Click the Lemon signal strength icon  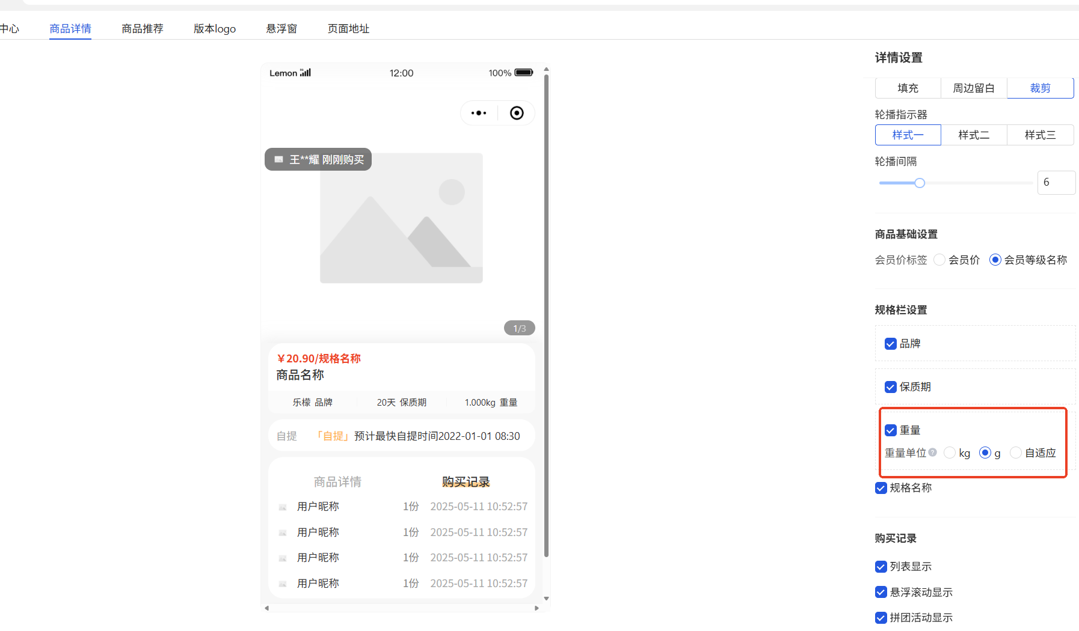[306, 73]
